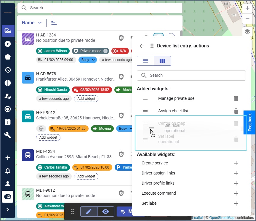This screenshot has width=256, height=221.
Task: Toggle preview mode with eye icon
Action: click(x=105, y=212)
